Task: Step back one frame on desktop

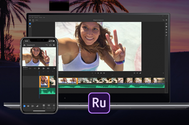Action: (x=95, y=73)
